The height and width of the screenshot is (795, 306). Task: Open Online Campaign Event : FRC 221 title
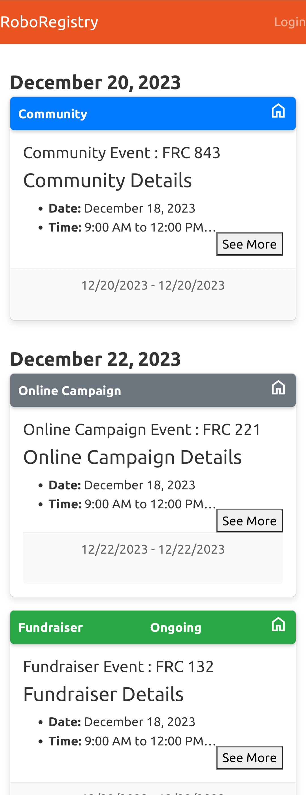pyautogui.click(x=142, y=430)
